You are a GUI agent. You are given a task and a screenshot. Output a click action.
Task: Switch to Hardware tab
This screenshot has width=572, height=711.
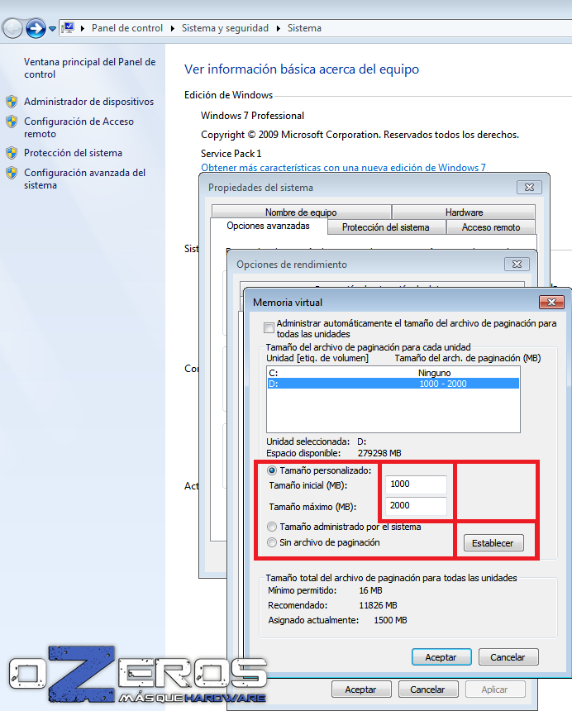[464, 212]
